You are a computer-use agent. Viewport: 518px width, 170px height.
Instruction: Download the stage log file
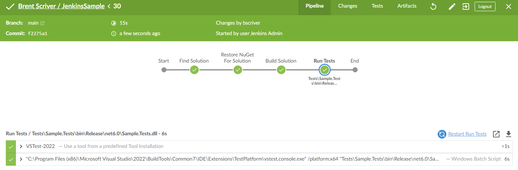[x=509, y=134]
